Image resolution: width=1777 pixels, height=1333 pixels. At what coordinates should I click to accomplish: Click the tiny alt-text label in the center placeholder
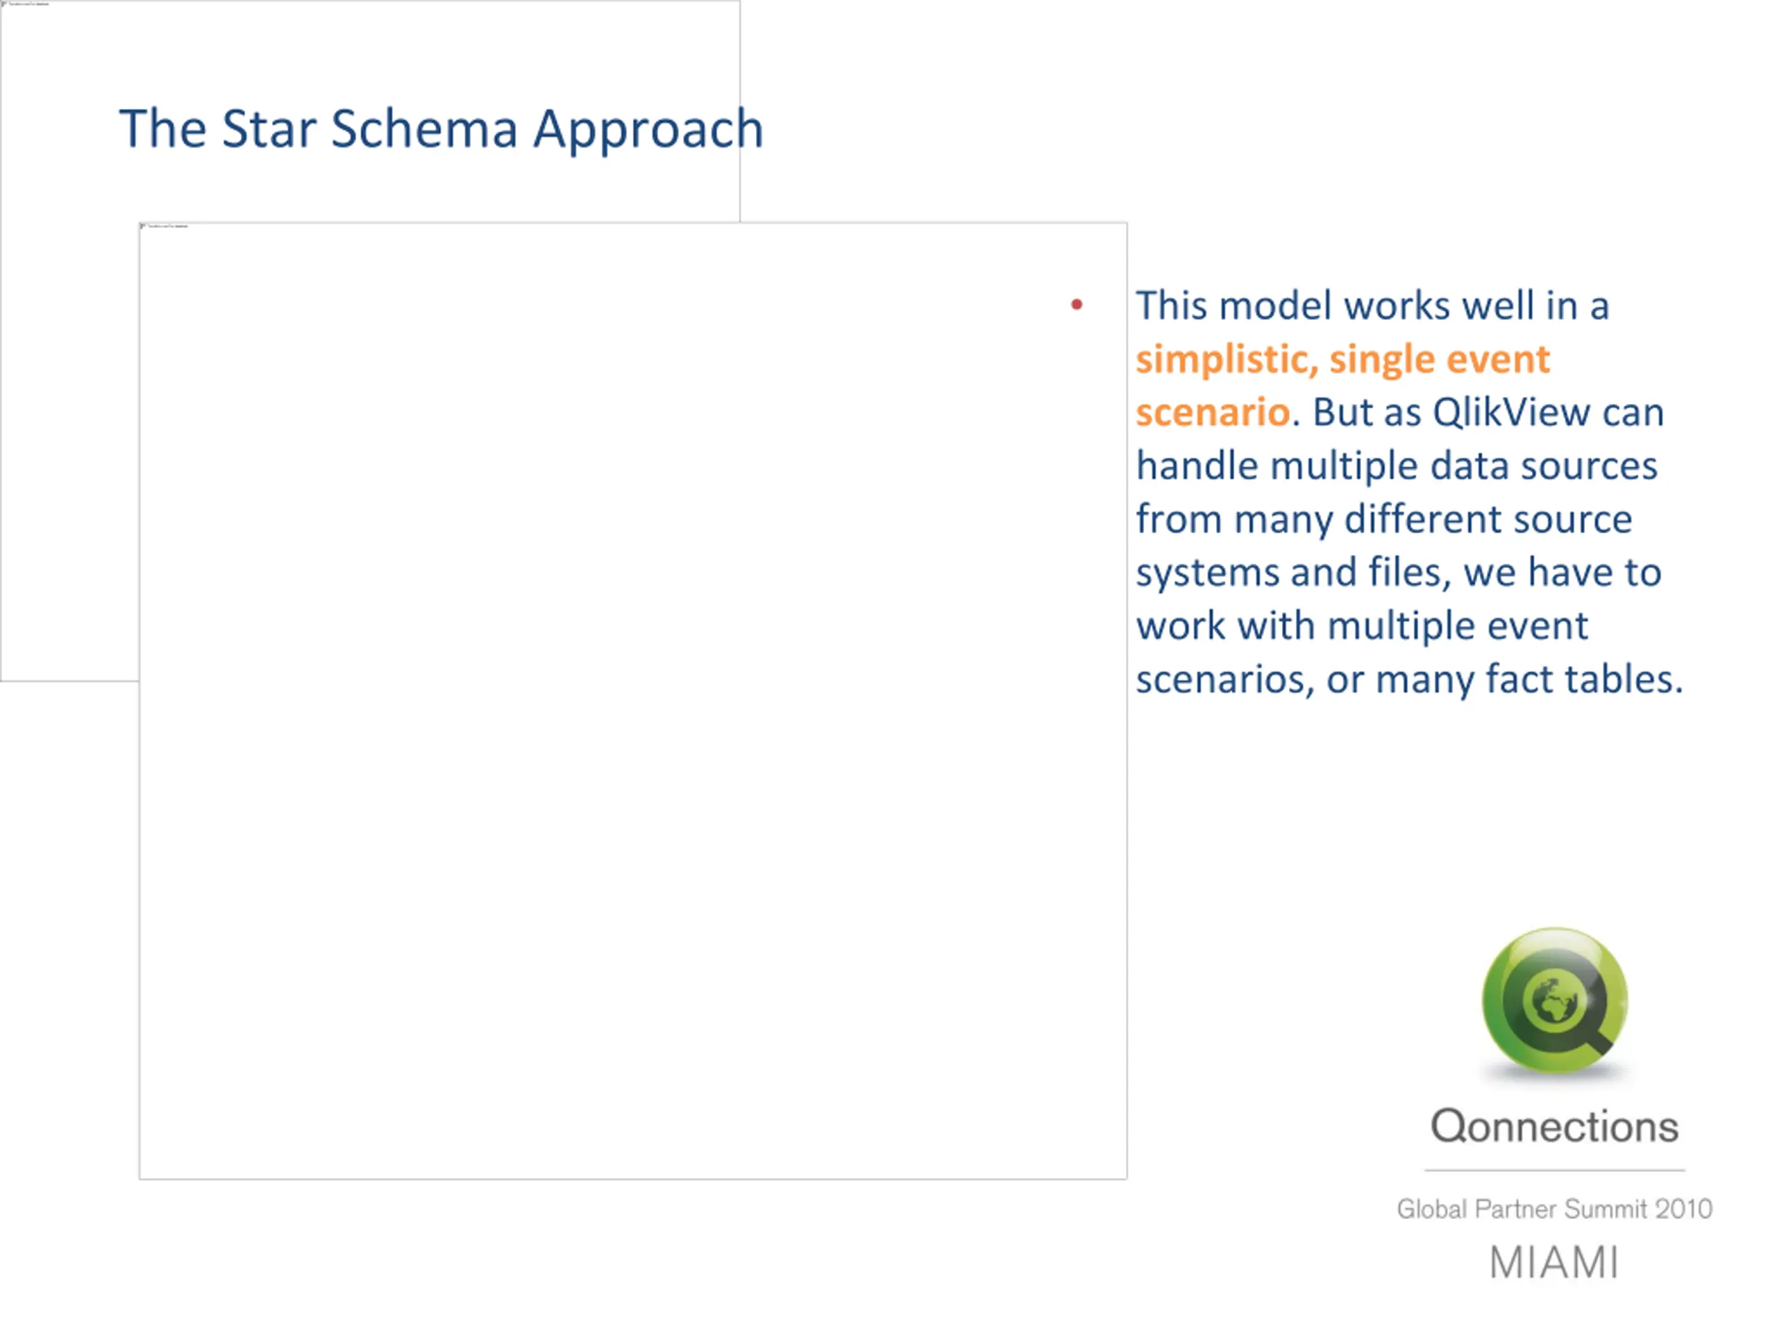click(x=168, y=226)
